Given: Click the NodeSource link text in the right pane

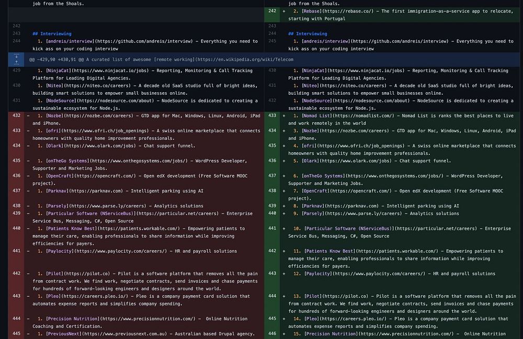Looking at the screenshot, I should click(316, 101).
